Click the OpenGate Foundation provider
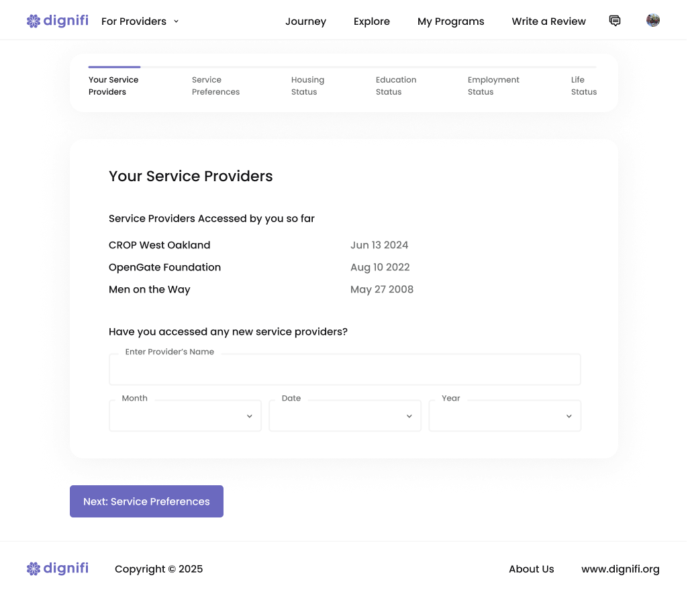This screenshot has height=598, width=688. 164,267
